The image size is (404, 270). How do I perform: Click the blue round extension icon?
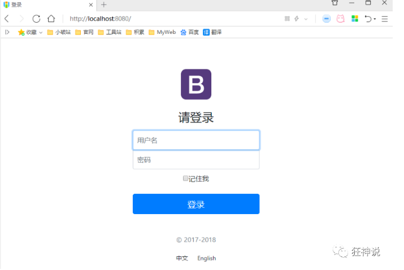click(x=327, y=19)
